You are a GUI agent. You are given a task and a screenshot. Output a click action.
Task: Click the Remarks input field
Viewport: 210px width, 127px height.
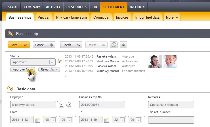(171, 105)
